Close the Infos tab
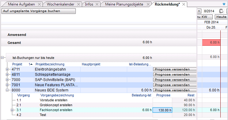Viewport: 228px width, 120px height. [x=97, y=4]
